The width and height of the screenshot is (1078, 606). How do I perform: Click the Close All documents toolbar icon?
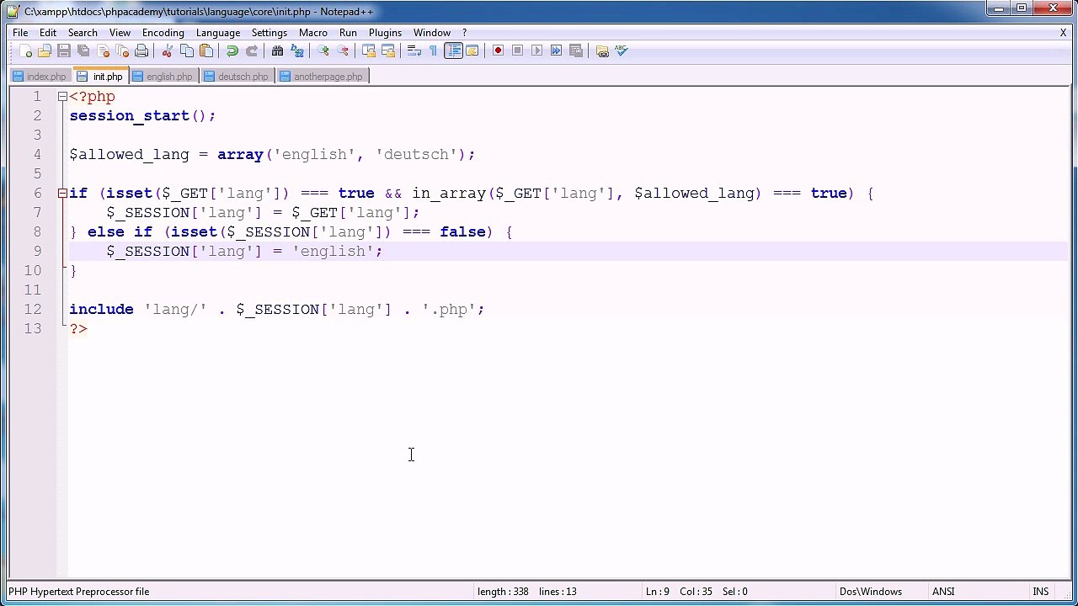(x=122, y=51)
